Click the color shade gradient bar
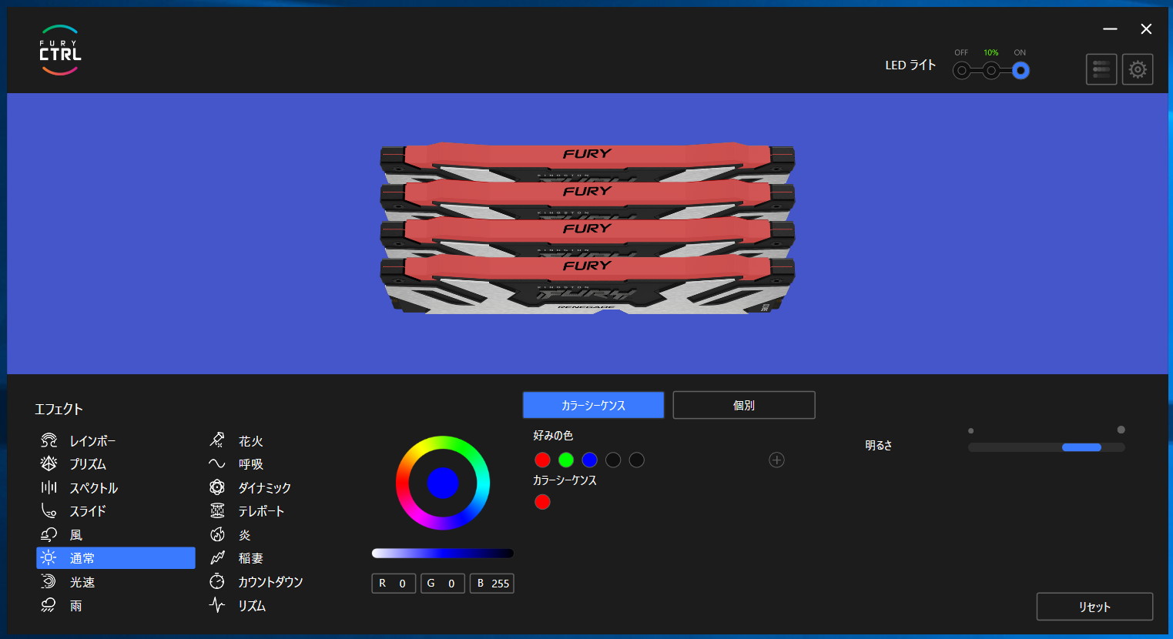The width and height of the screenshot is (1173, 639). [443, 553]
